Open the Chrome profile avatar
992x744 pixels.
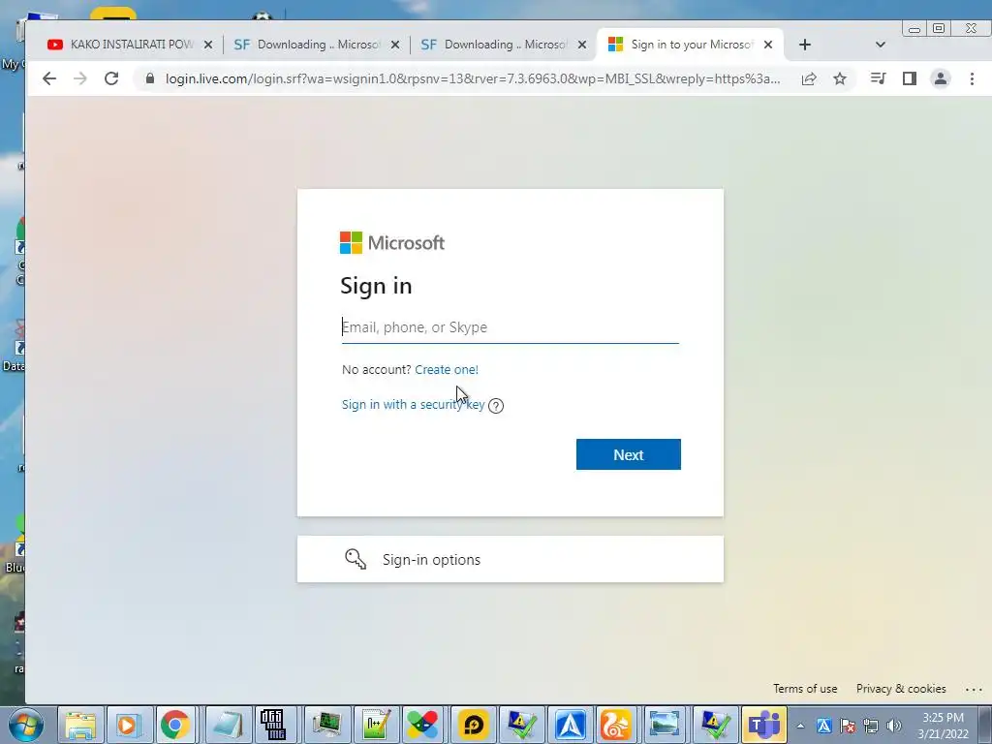941,78
